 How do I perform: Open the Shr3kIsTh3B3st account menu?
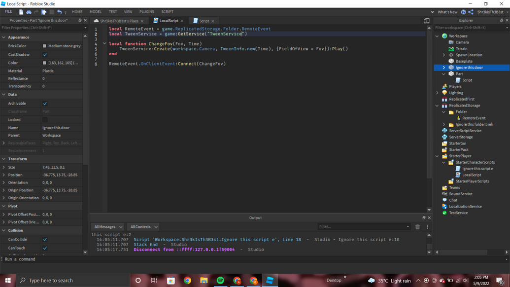tap(492, 12)
